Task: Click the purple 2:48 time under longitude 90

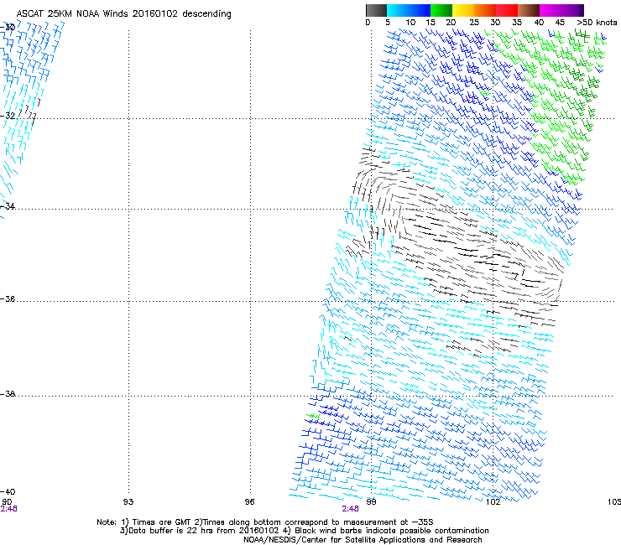Action: point(8,509)
